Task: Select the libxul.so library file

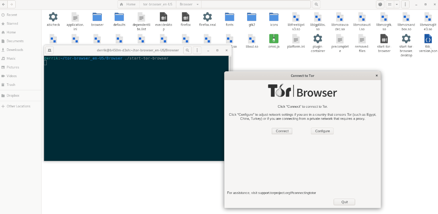Action: point(252,39)
